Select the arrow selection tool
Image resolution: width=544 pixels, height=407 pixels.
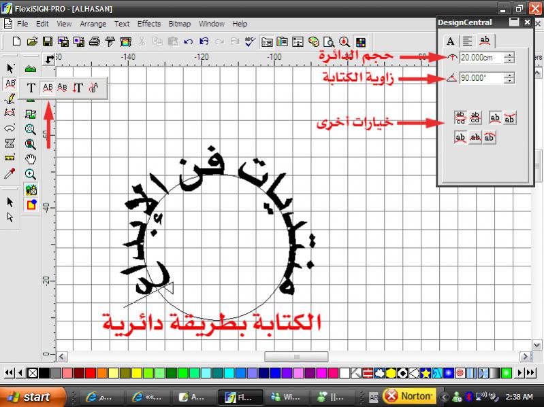(x=10, y=68)
